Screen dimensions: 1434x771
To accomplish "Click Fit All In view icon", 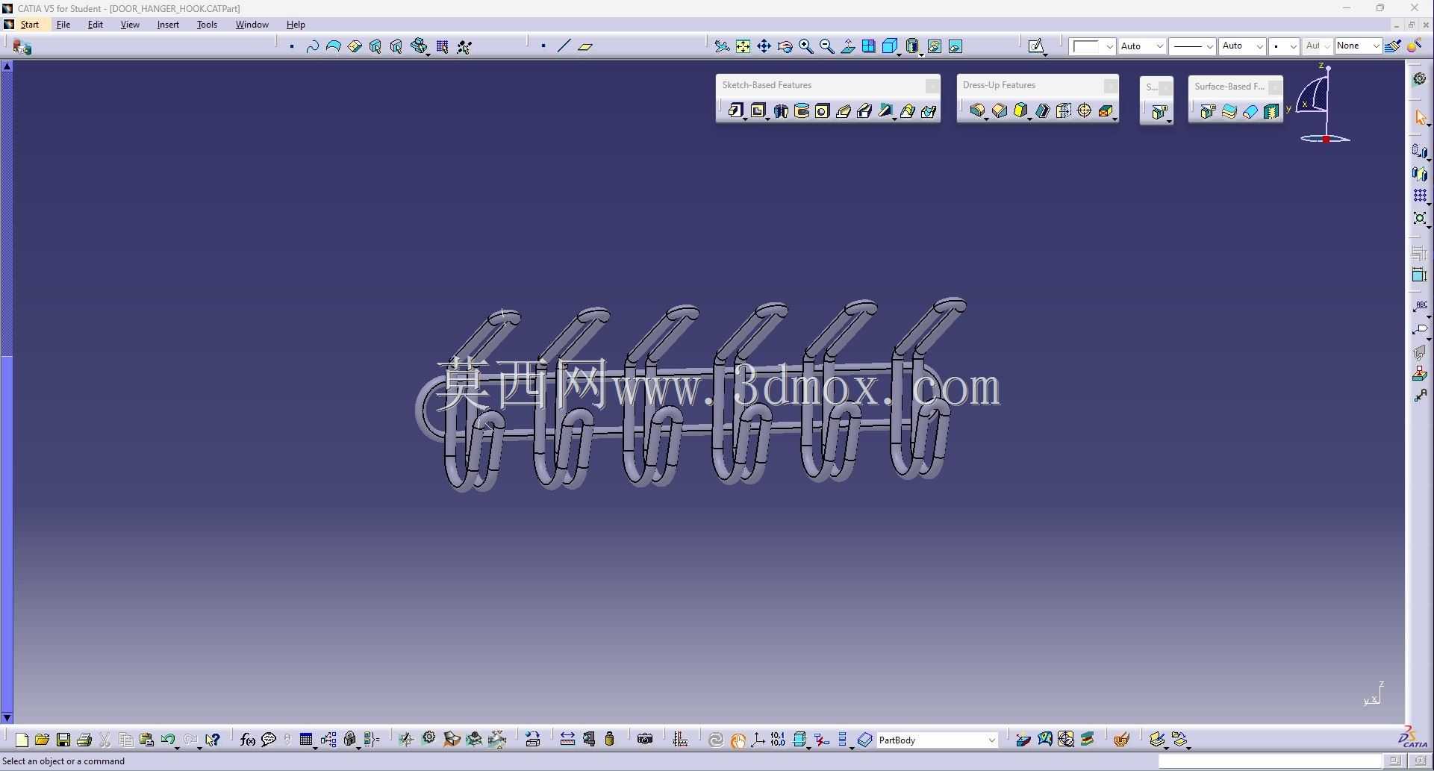I will 743,46.
